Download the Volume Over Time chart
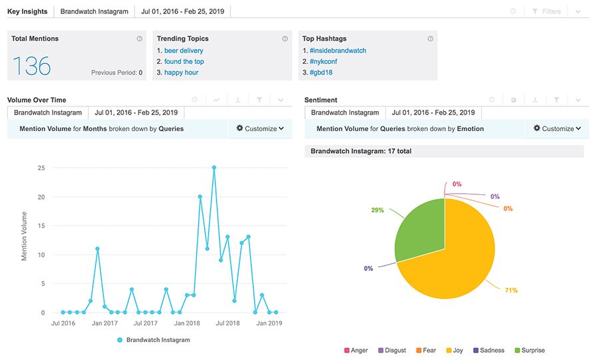This screenshot has height=360, width=599. pyautogui.click(x=238, y=100)
